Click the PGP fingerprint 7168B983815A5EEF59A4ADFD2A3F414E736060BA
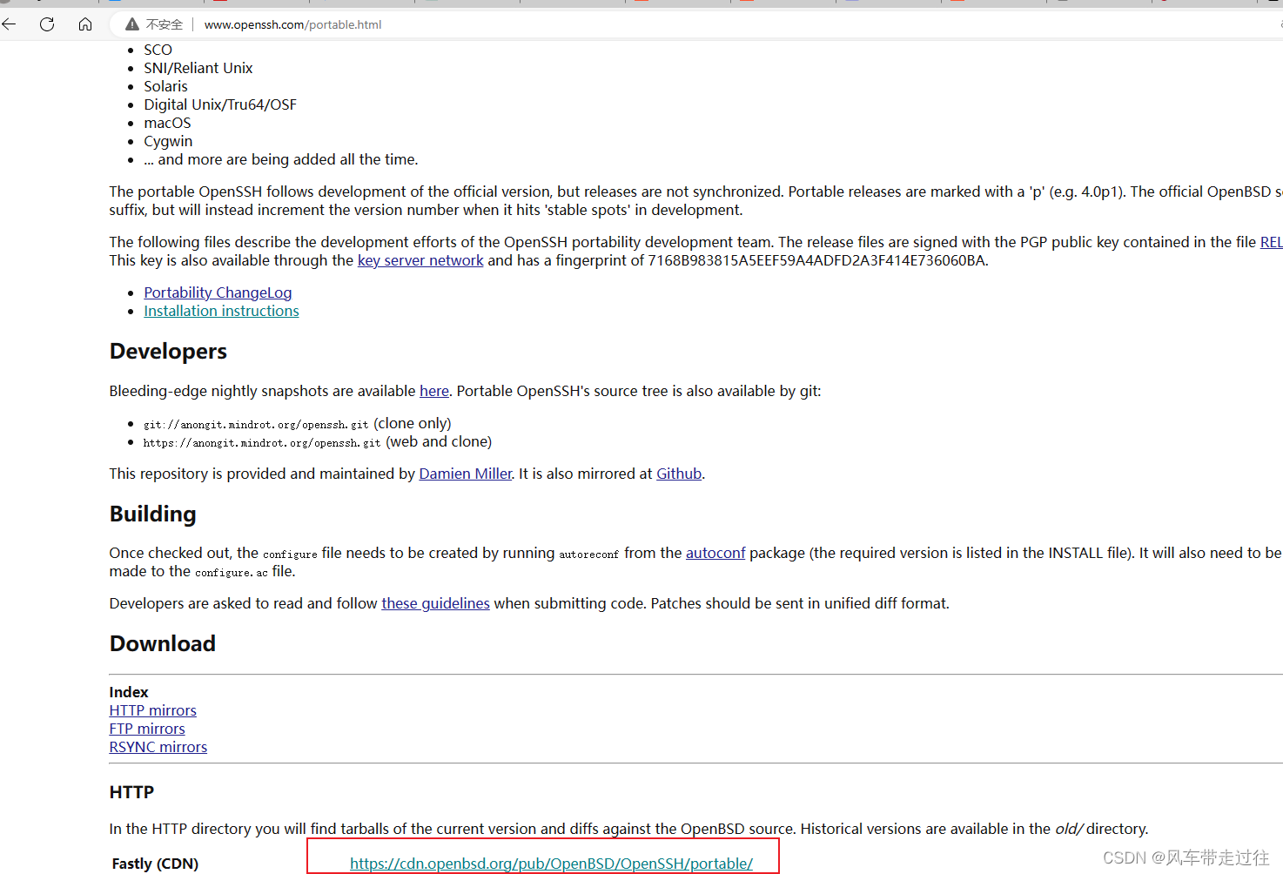Image resolution: width=1283 pixels, height=874 pixels. (x=816, y=260)
